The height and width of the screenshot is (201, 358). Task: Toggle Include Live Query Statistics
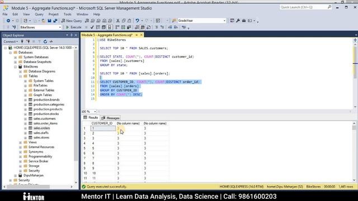pos(123,27)
